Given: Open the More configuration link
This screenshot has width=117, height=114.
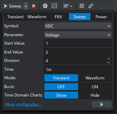Looking at the screenshot, I should (23, 104).
